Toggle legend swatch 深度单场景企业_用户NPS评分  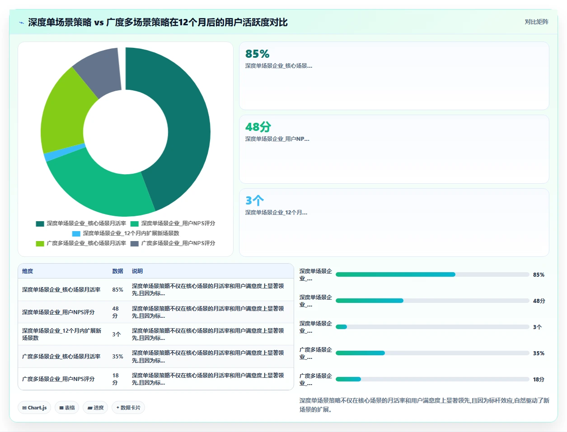click(135, 223)
